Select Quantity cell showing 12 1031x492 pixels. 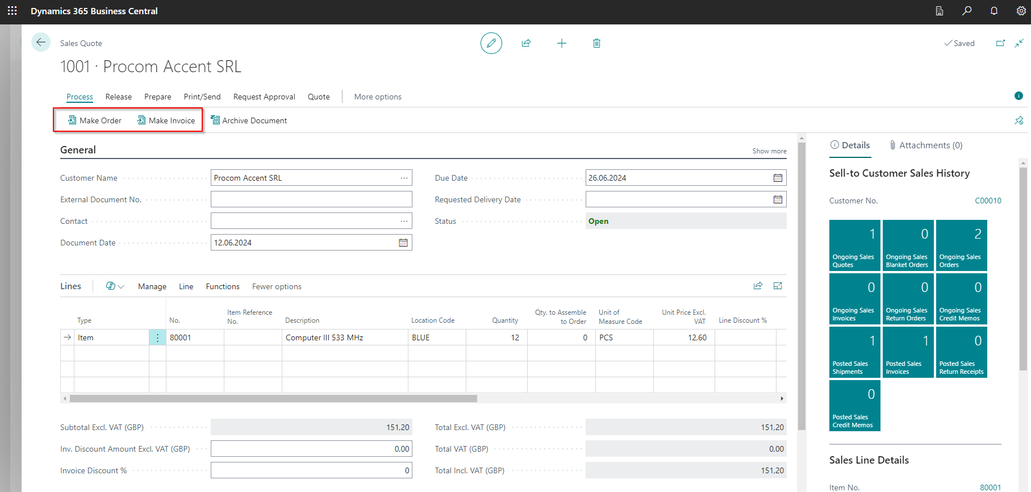click(496, 337)
